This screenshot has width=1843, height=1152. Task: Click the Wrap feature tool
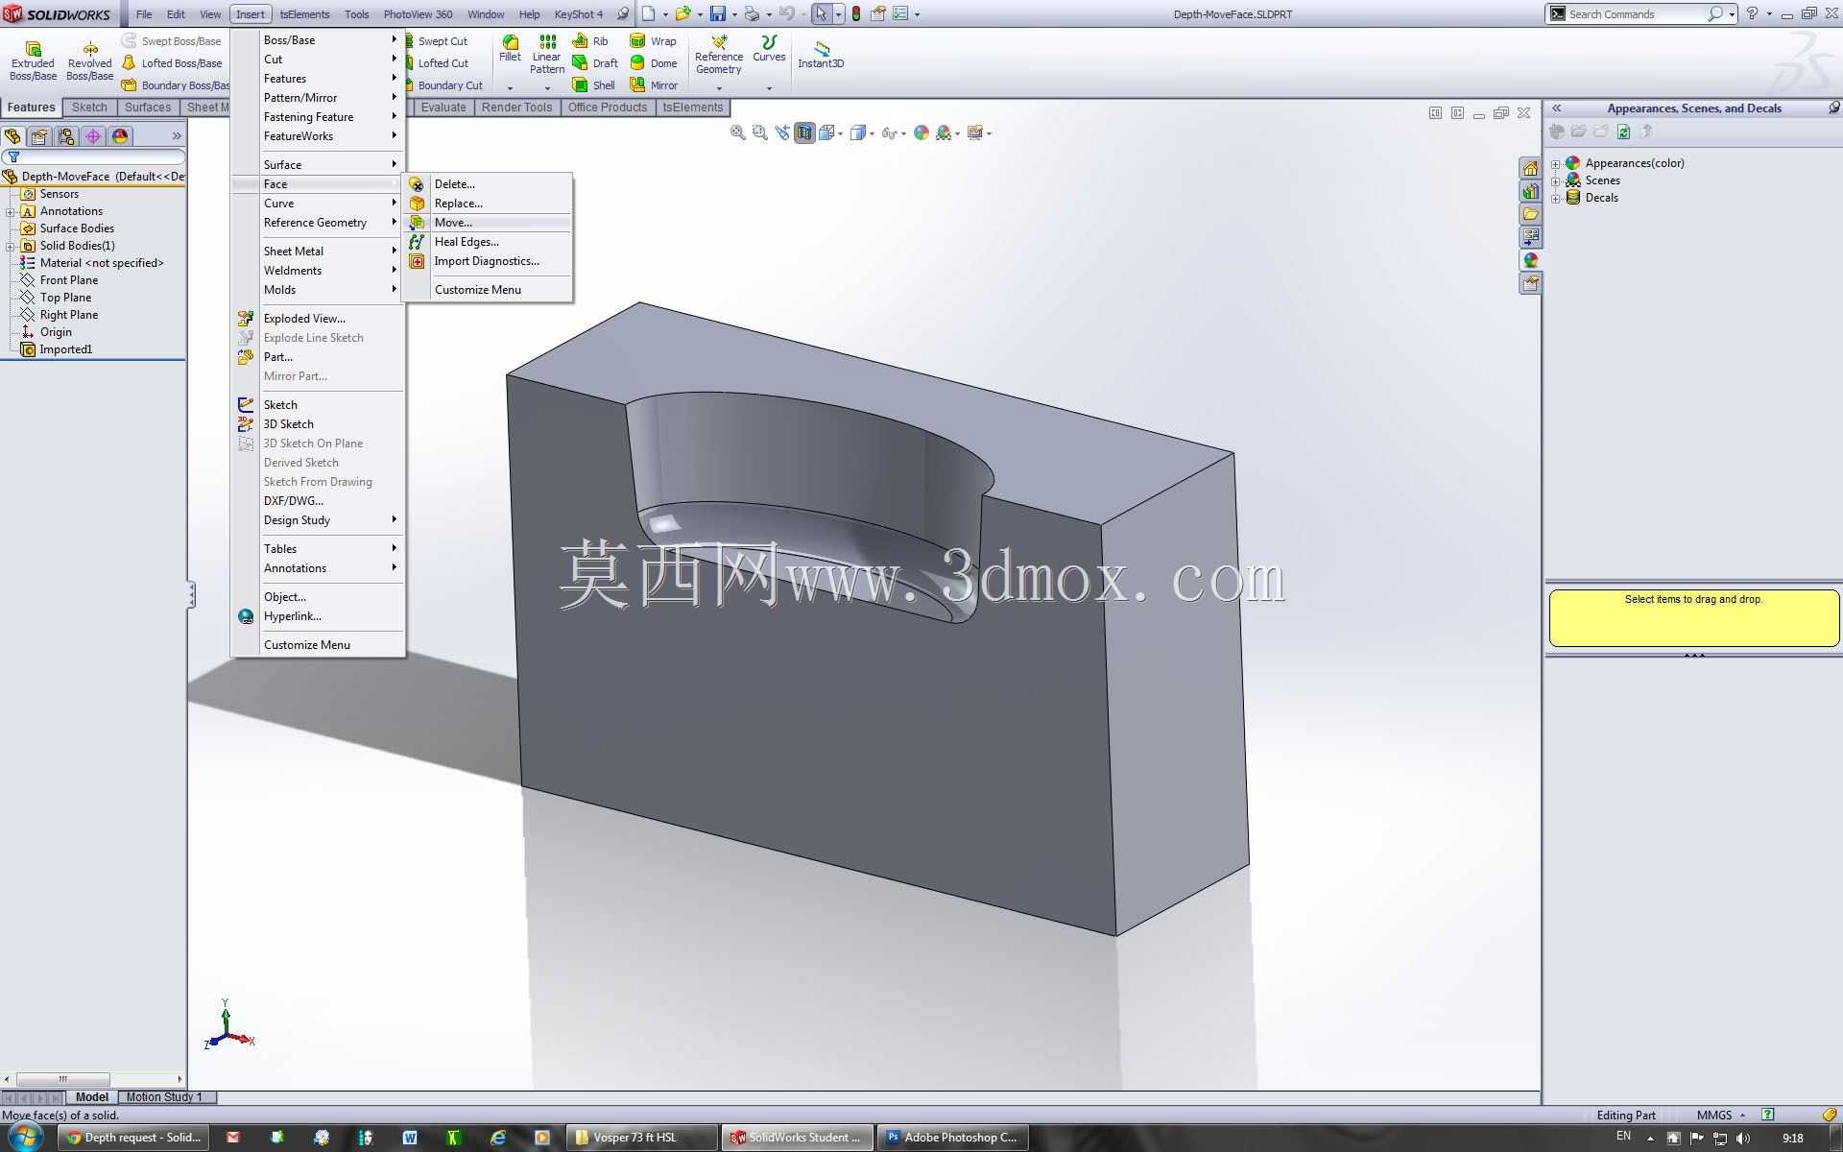[x=653, y=41]
